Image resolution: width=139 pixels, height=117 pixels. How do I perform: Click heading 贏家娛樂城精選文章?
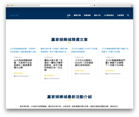(69, 40)
